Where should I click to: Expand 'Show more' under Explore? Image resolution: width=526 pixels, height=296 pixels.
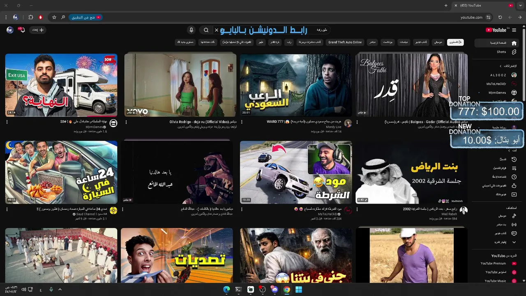[498, 242]
